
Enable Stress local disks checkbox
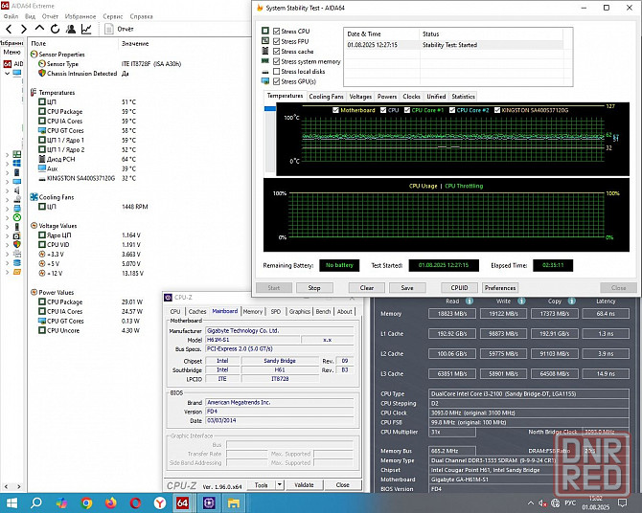point(276,71)
